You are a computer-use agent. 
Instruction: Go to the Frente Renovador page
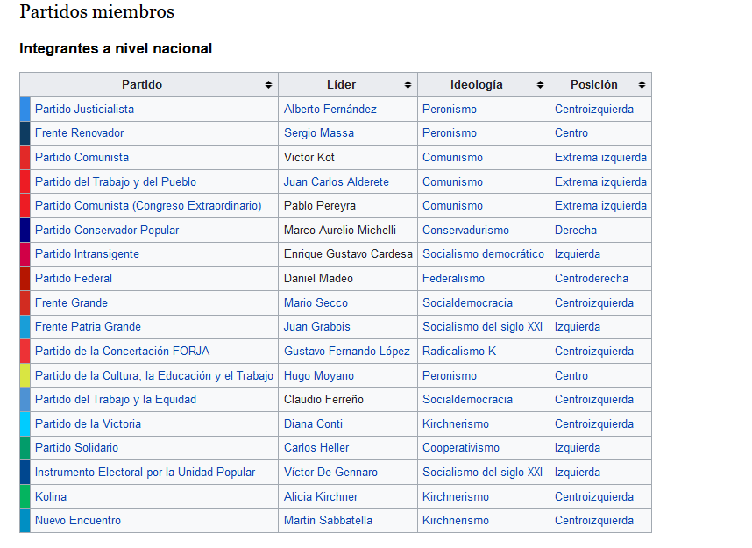[x=79, y=133]
